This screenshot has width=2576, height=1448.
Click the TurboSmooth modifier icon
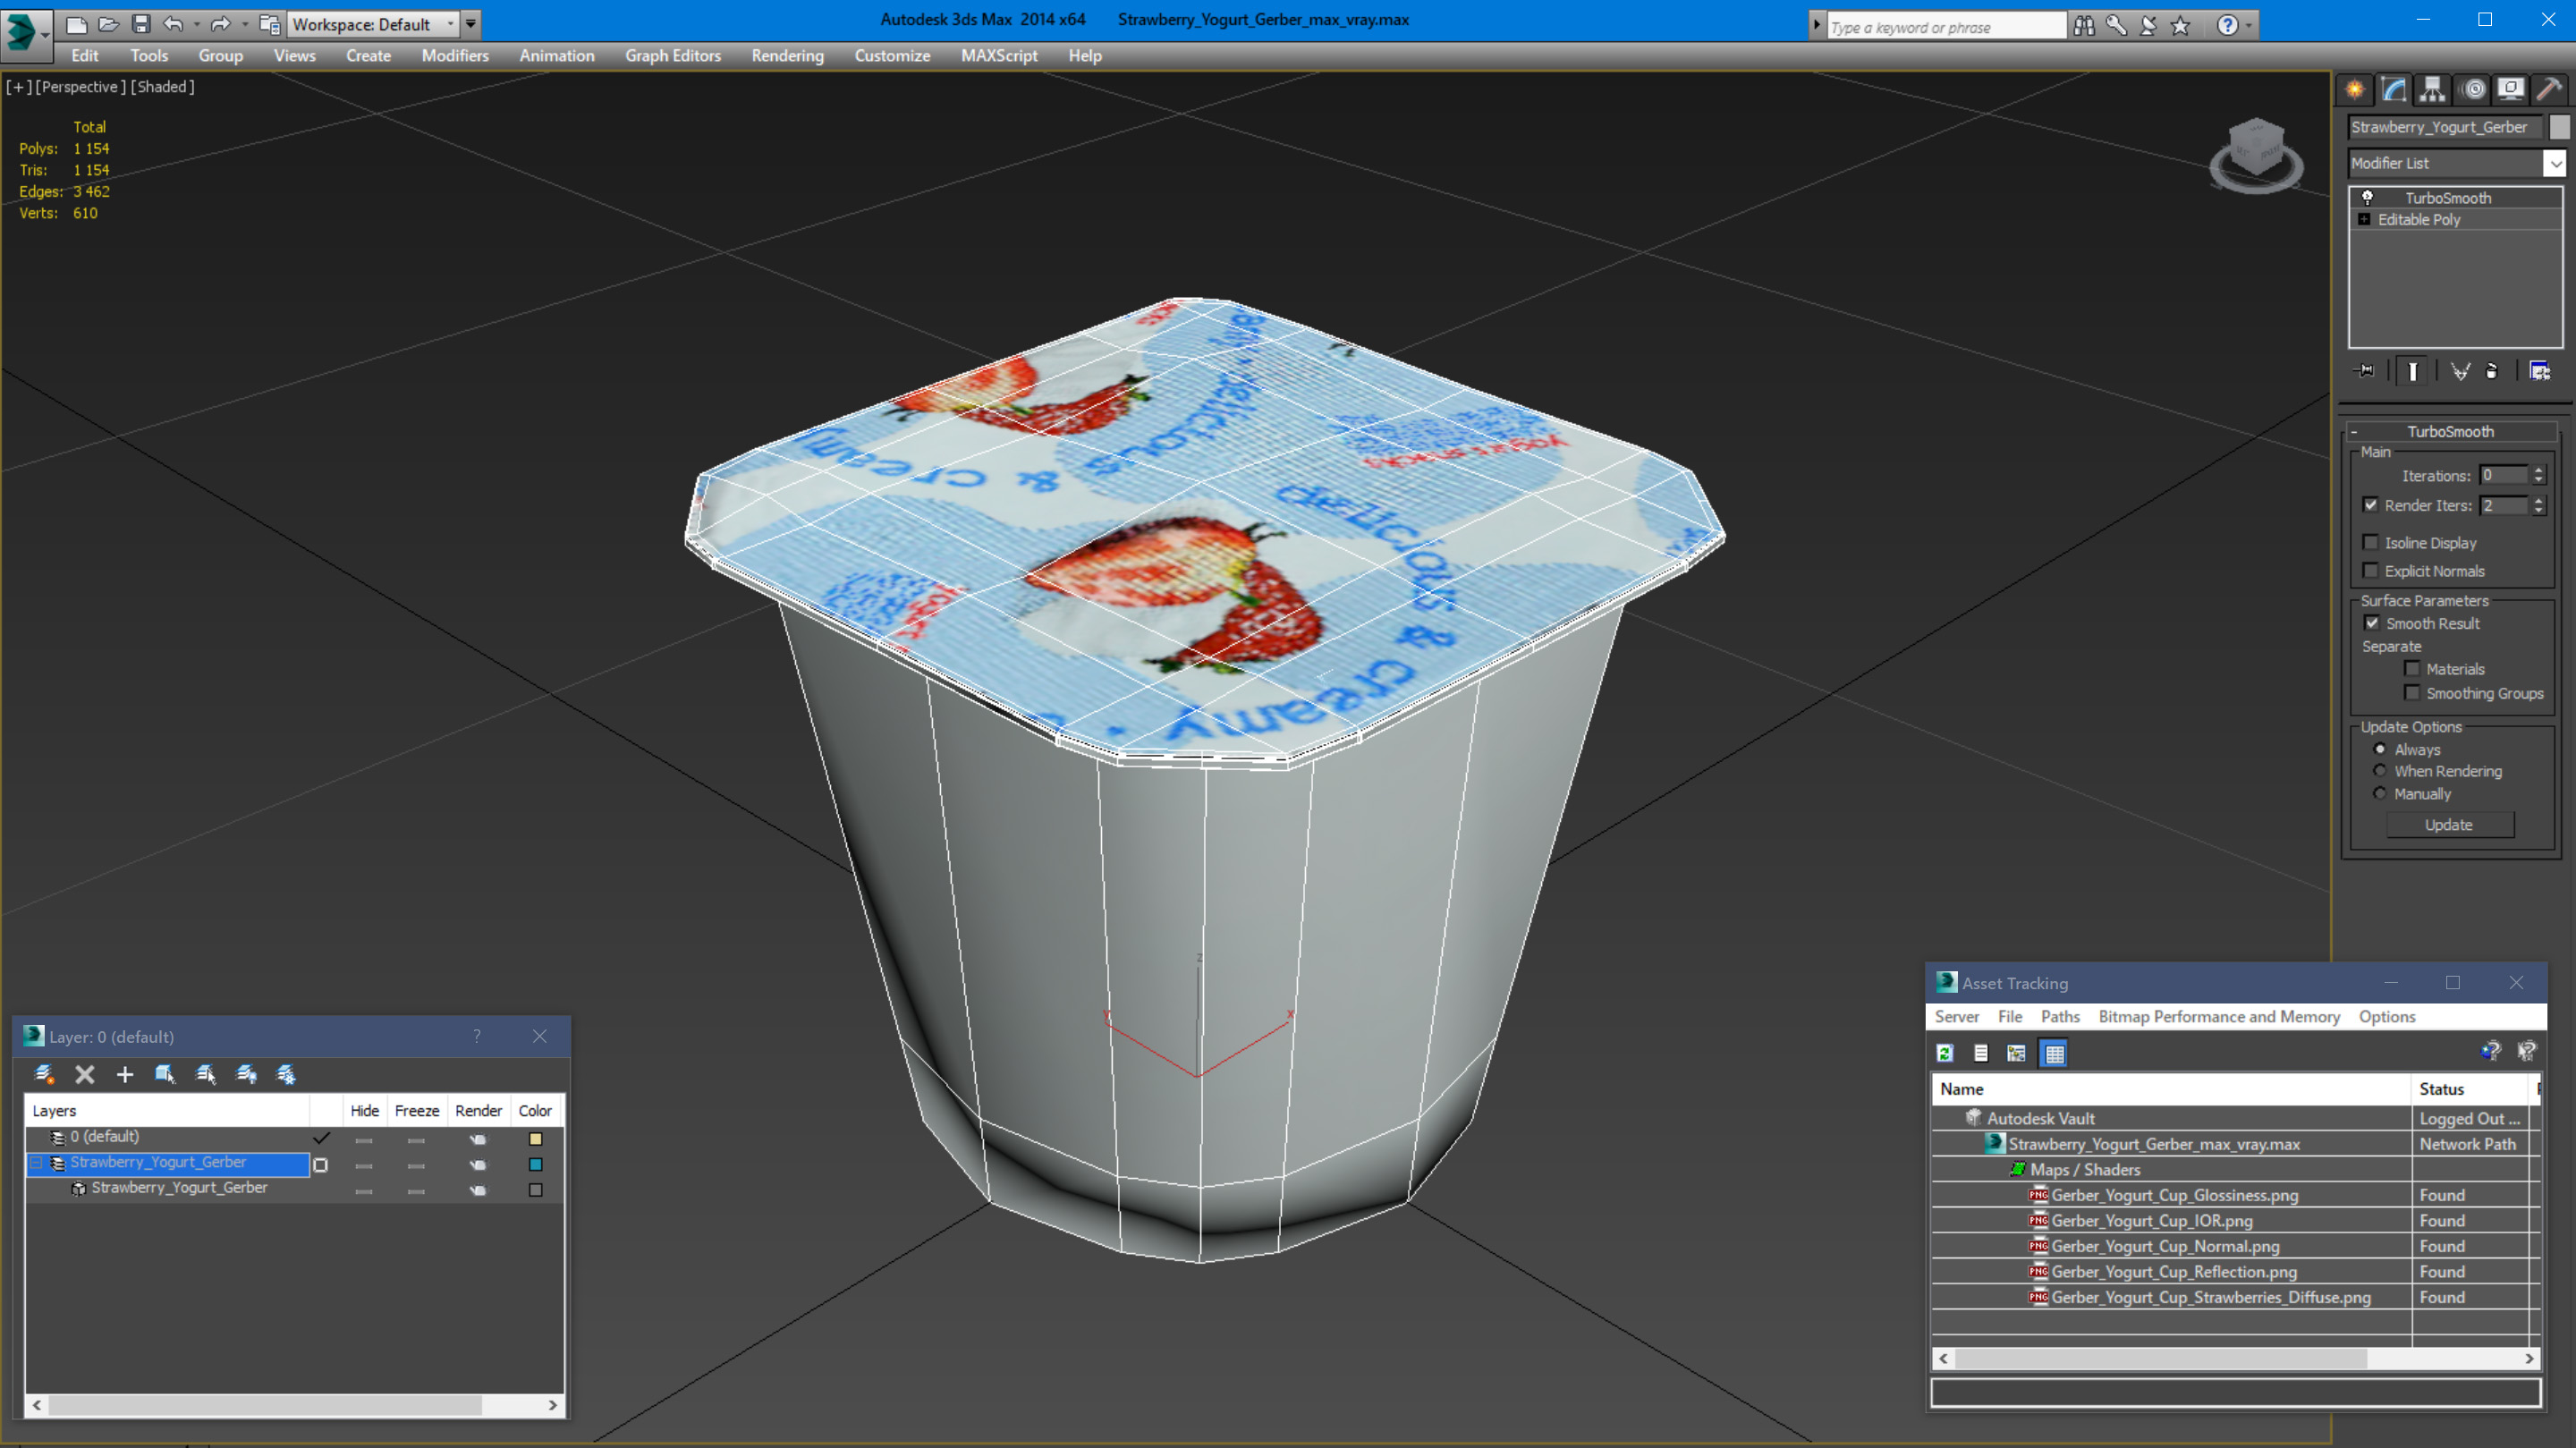click(x=2368, y=197)
